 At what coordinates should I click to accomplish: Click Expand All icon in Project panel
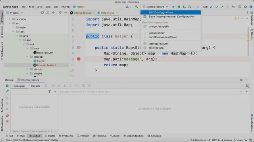[48, 13]
